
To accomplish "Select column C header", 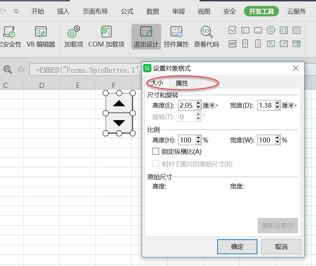I will point(11,85).
